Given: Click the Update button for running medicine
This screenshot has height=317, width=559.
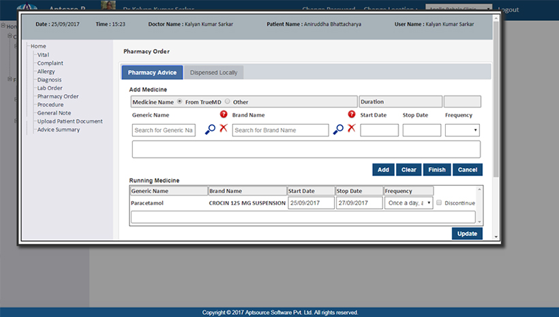Looking at the screenshot, I should point(467,234).
